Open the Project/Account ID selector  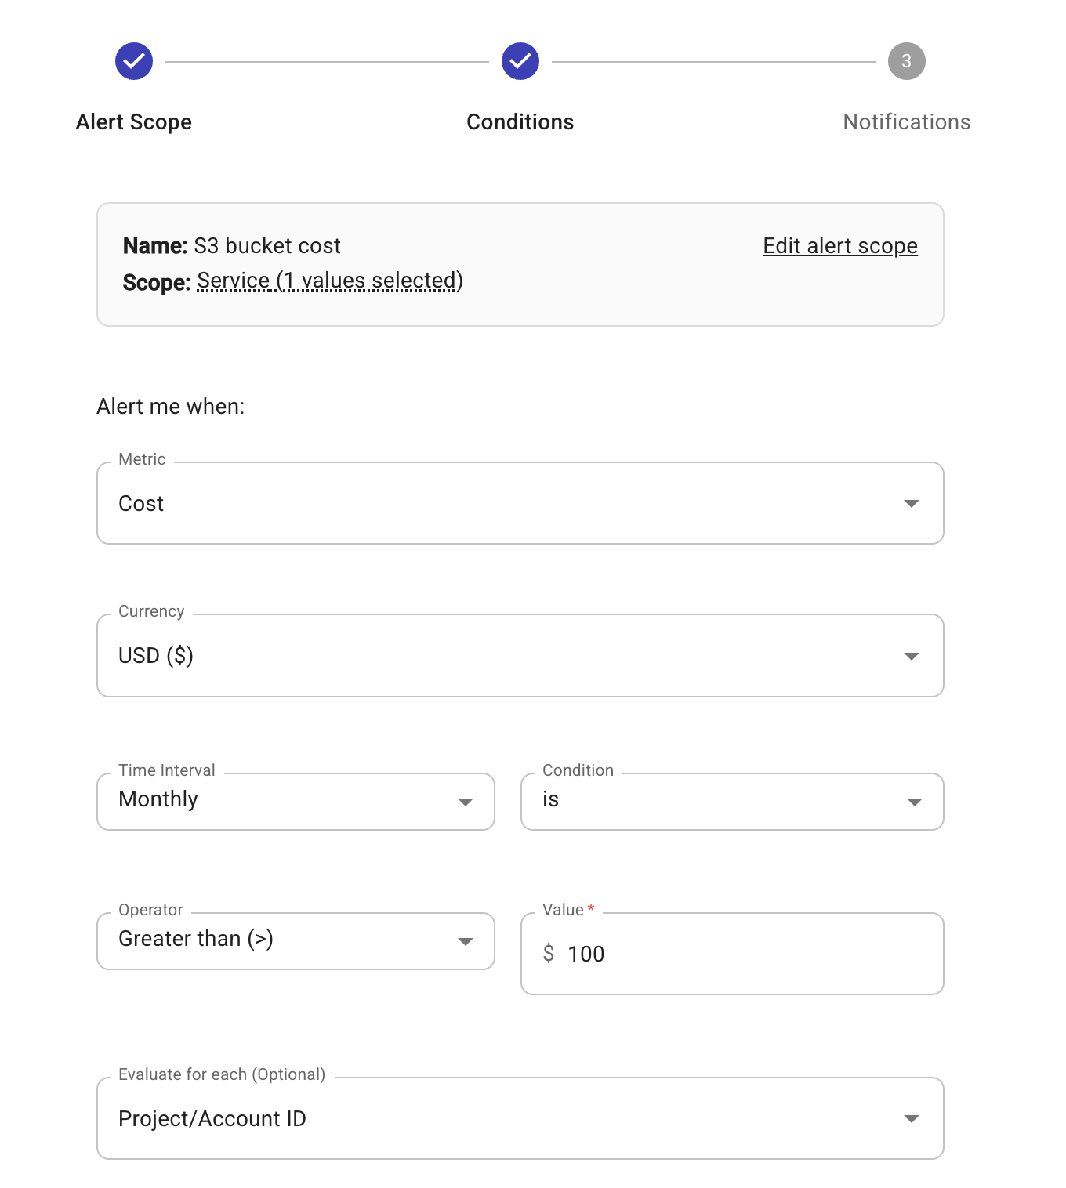[x=520, y=1118]
